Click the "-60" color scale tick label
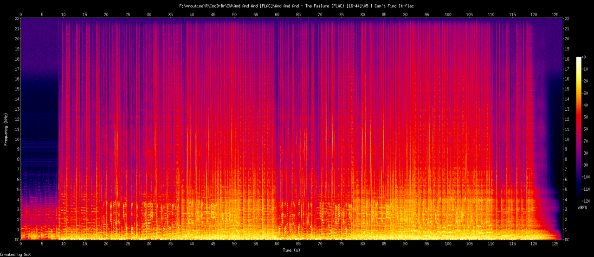This screenshot has height=257, width=594. (586, 129)
